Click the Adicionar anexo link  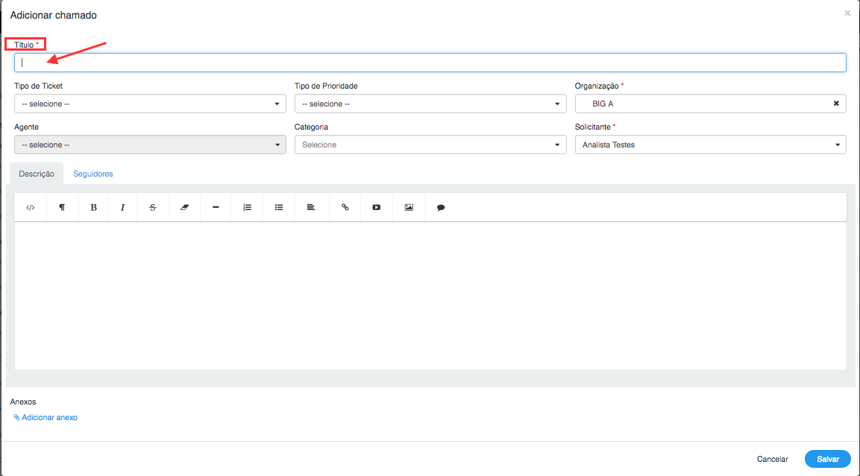click(45, 417)
